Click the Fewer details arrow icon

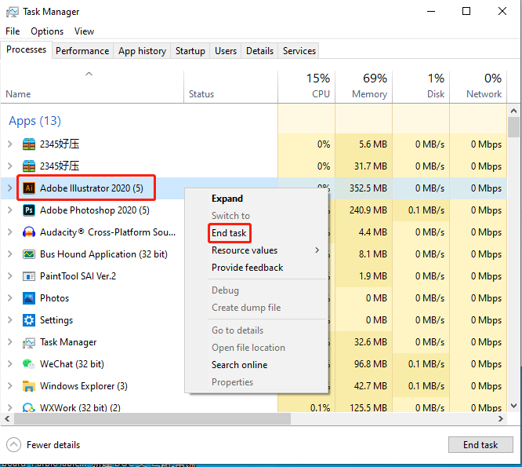tap(13, 445)
